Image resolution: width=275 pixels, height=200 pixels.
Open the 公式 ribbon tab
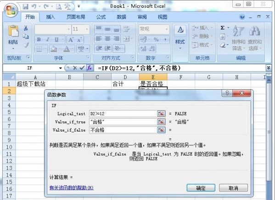point(101,17)
